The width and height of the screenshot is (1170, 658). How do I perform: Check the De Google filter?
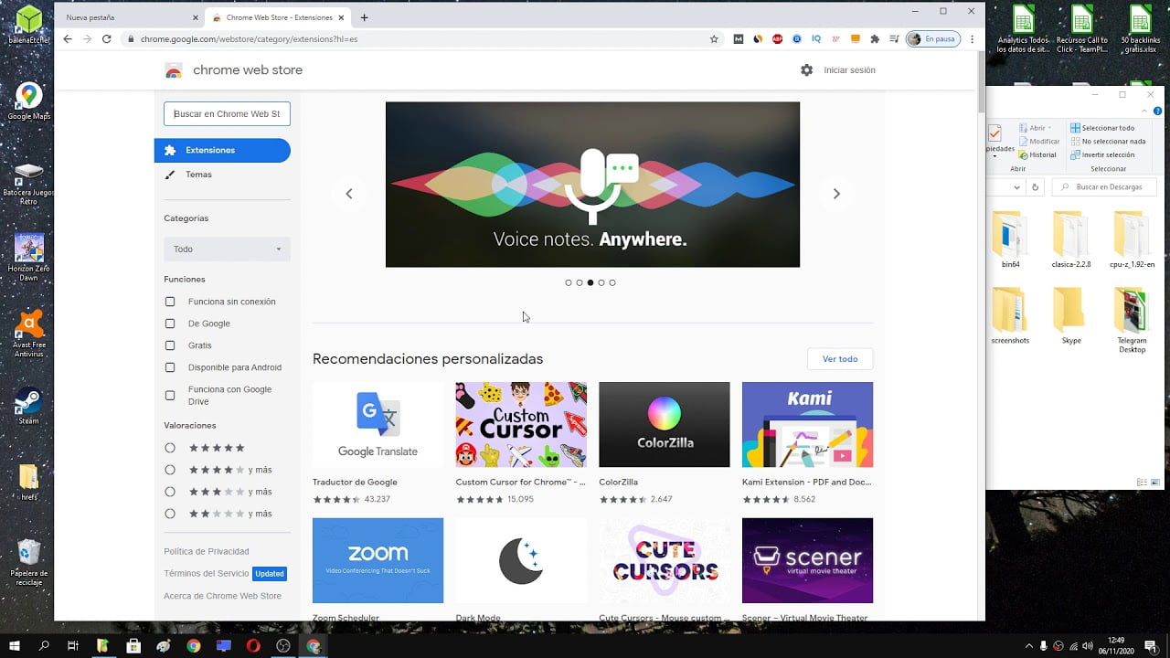[x=169, y=324]
